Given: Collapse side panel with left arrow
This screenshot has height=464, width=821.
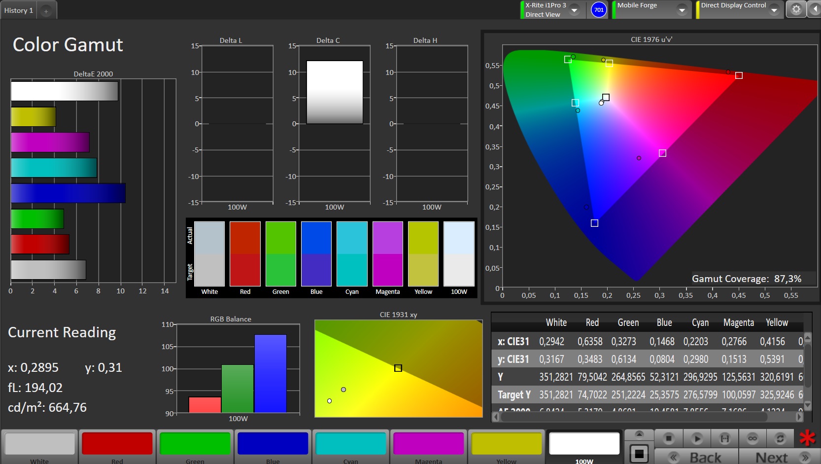Looking at the screenshot, I should (815, 9).
